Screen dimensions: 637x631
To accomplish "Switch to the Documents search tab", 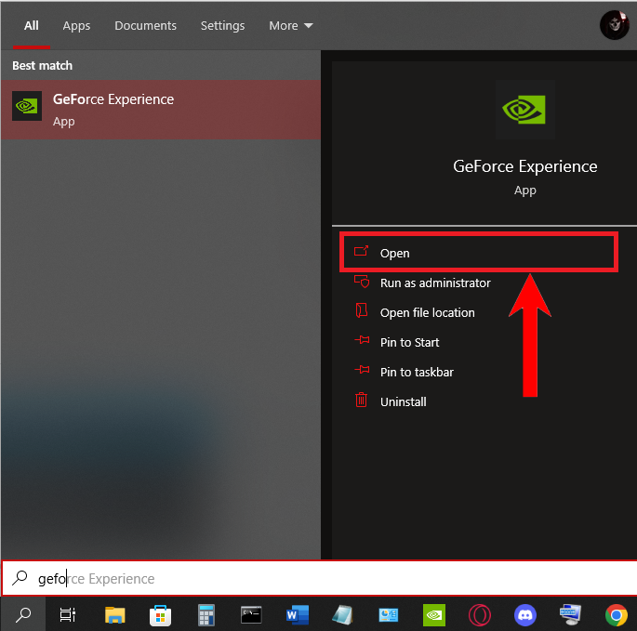I will point(145,26).
